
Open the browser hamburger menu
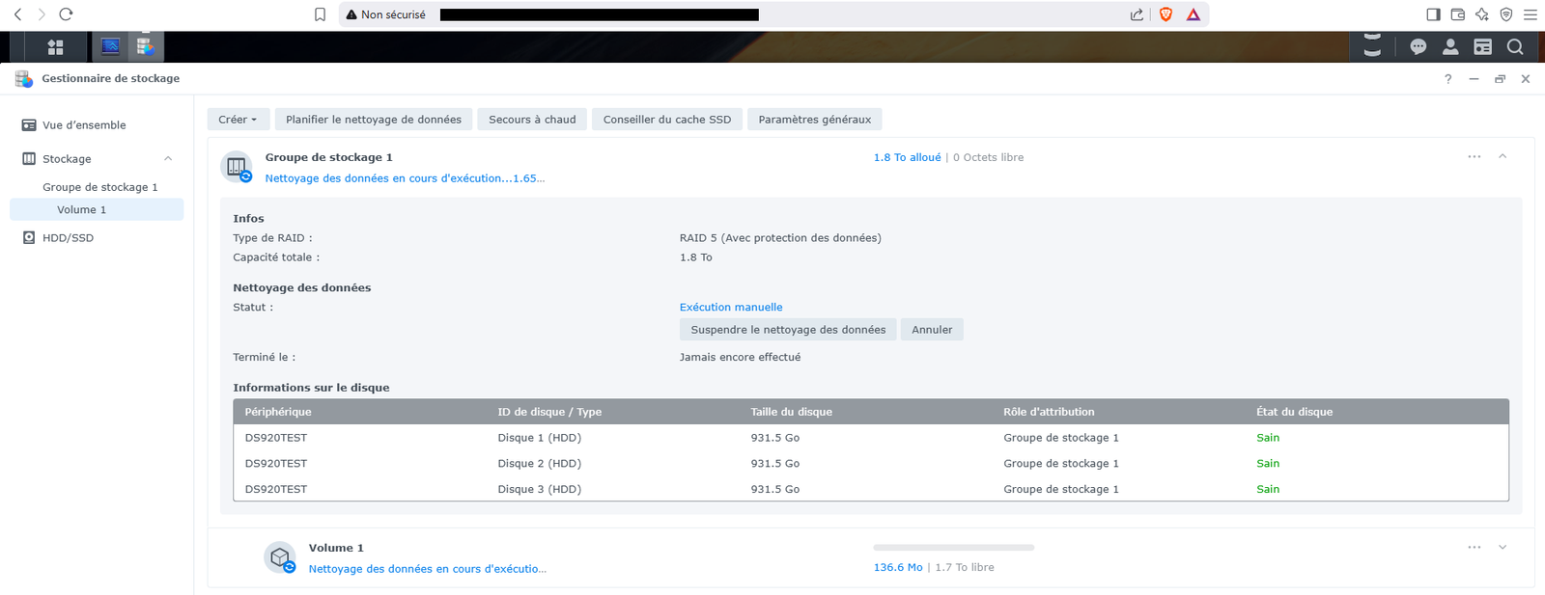1531,14
